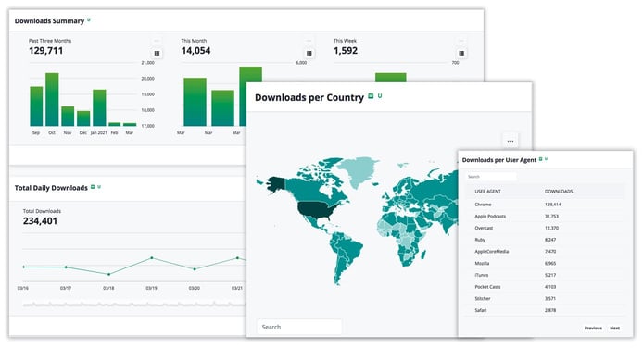643x348 pixels.
Task: Click calendar icon next to Downloads per Country
Action: coord(371,96)
